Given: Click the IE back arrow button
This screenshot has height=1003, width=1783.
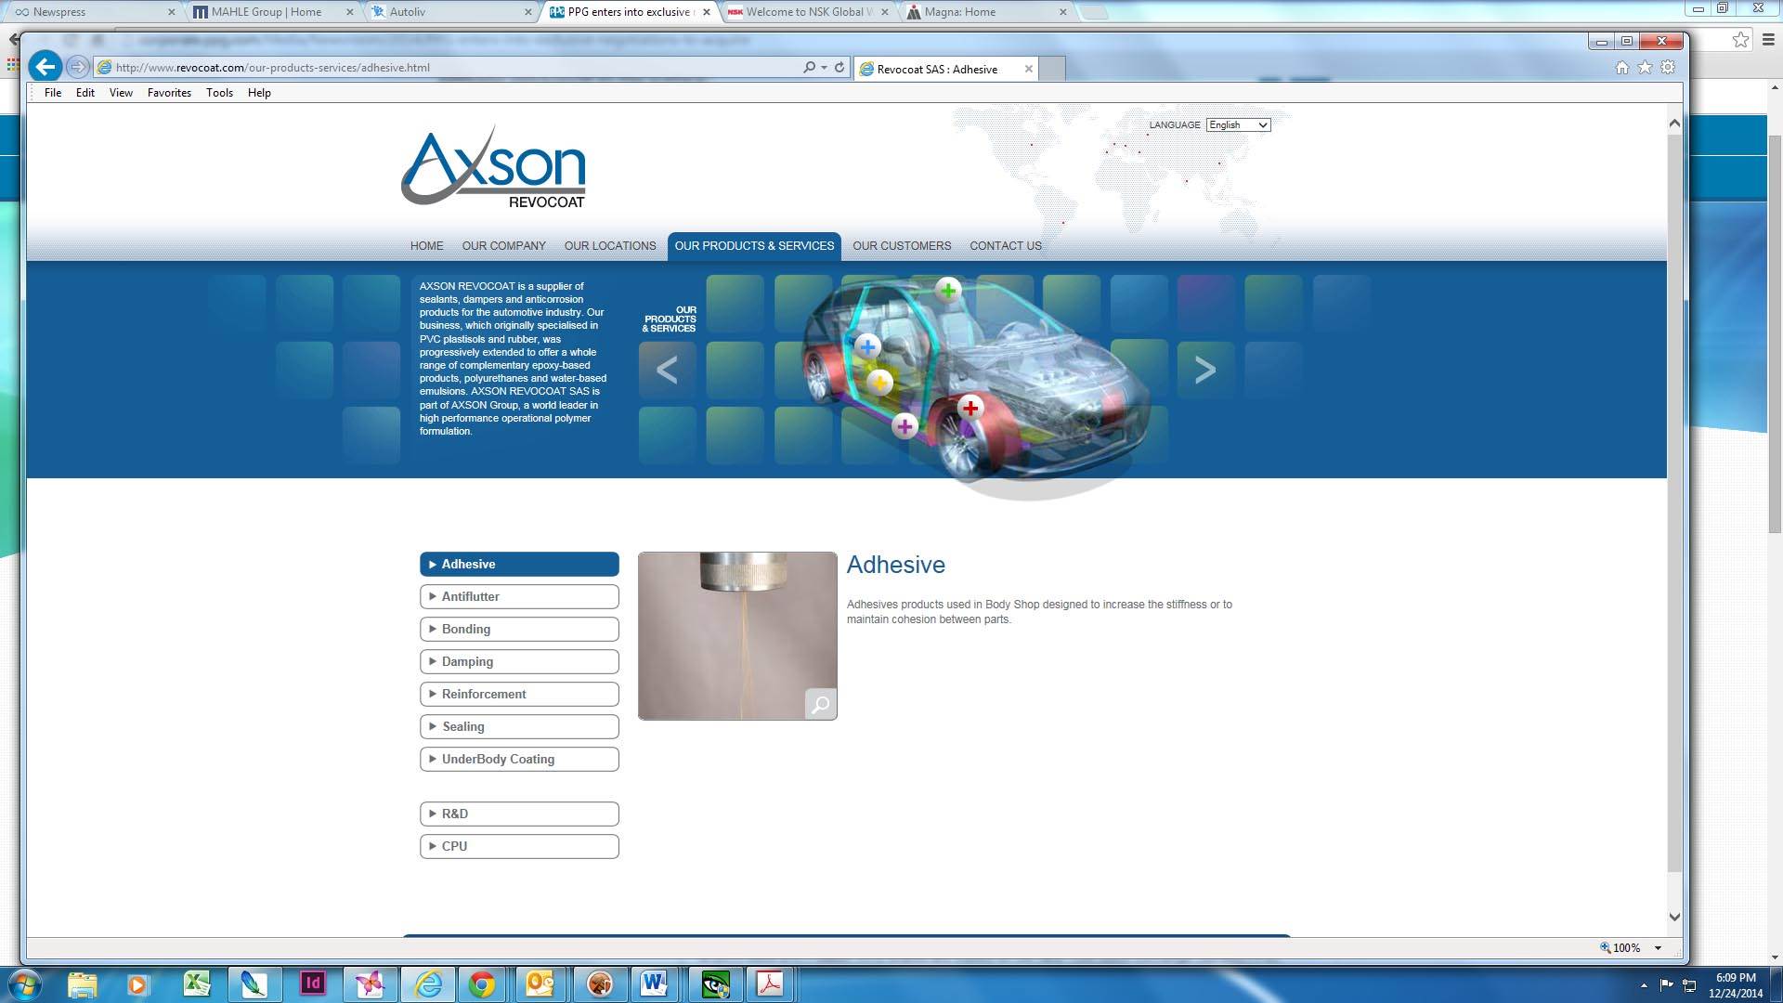Looking at the screenshot, I should (x=45, y=67).
